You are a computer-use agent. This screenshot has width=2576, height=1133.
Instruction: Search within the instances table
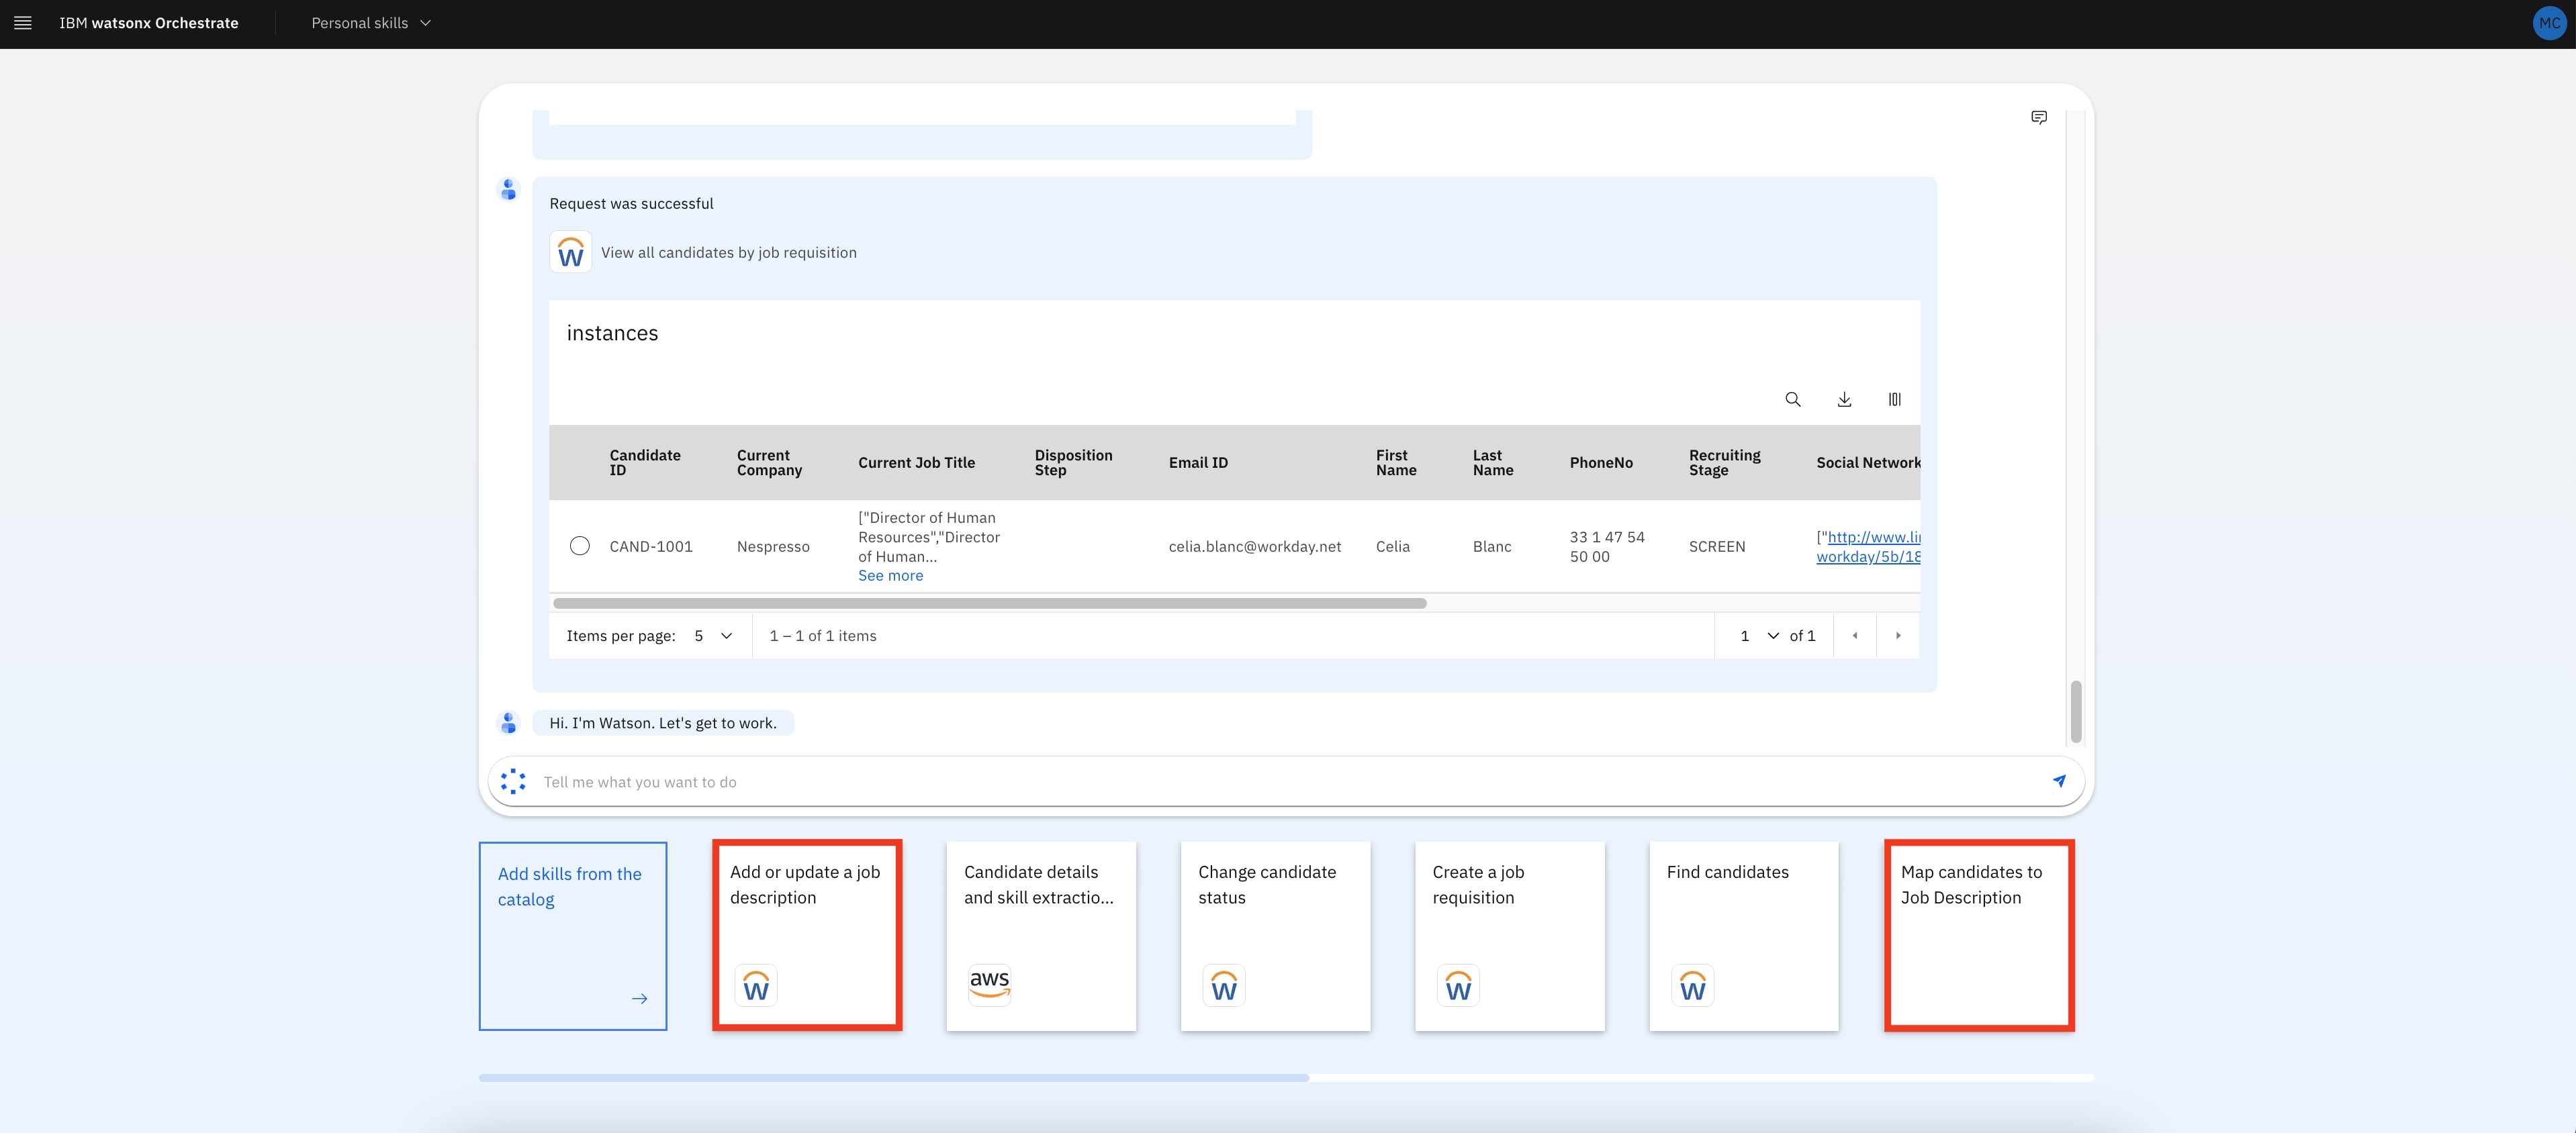[x=1793, y=399]
